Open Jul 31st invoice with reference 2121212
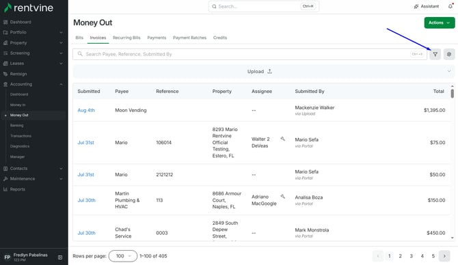Viewport: 458px width, 265px height. click(86, 175)
